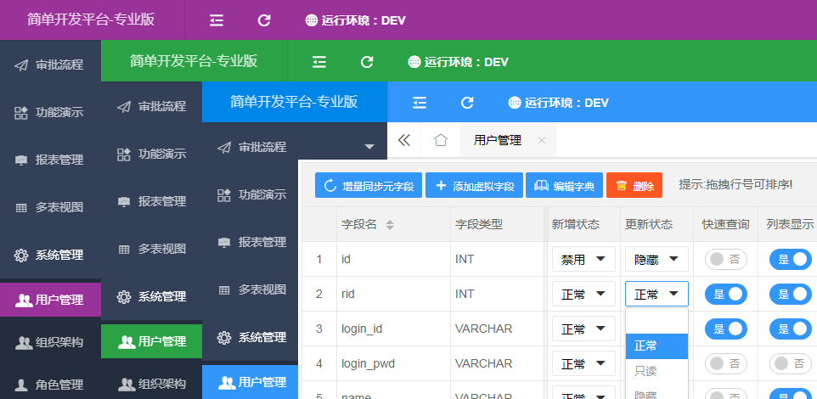Click the globe icon in blue header
817x399 pixels.
(x=515, y=103)
